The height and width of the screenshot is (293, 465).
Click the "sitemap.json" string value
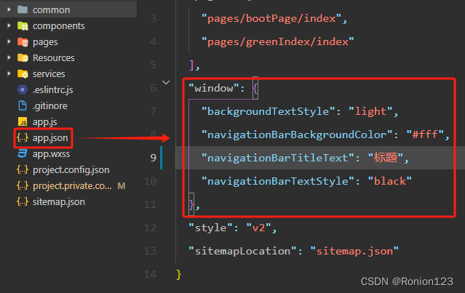(354, 251)
